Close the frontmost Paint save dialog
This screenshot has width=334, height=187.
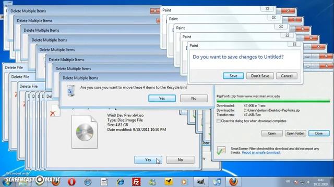(294, 44)
